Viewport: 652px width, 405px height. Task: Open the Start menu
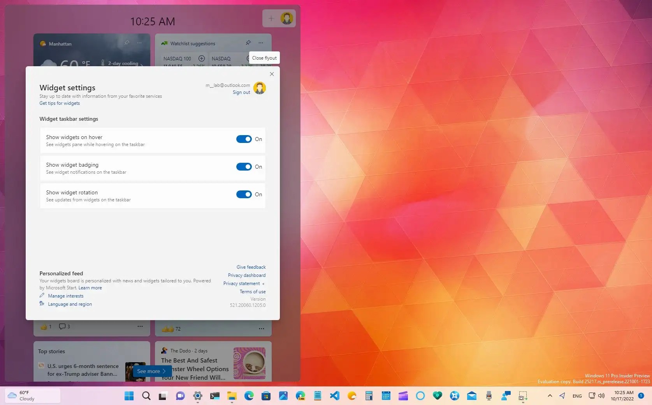[x=128, y=396]
